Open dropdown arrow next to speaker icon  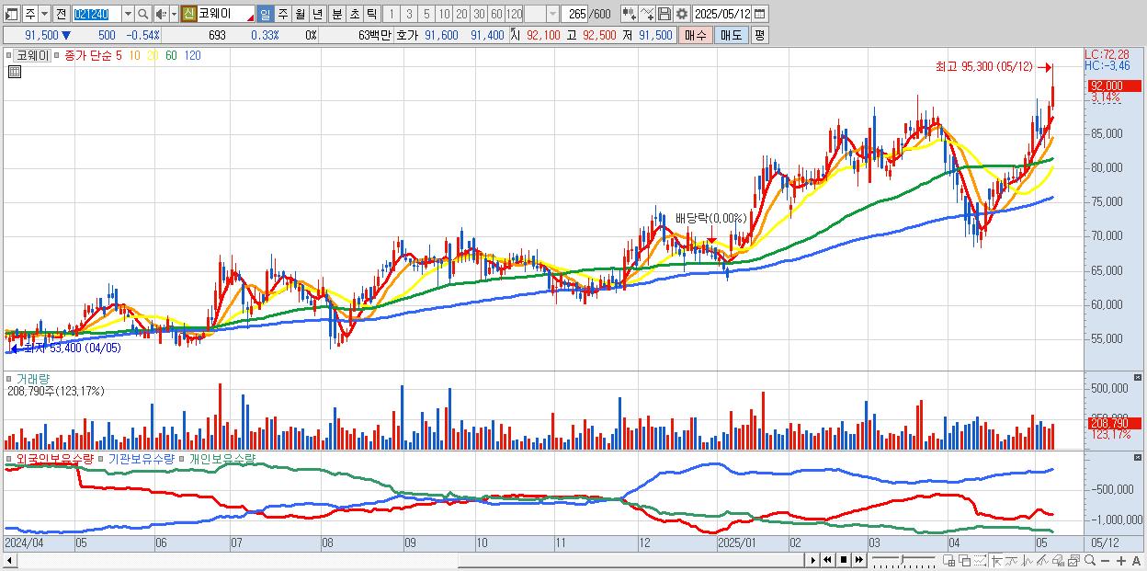pyautogui.click(x=174, y=14)
